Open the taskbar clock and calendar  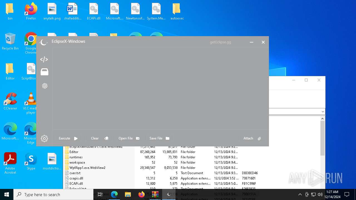pyautogui.click(x=332, y=194)
